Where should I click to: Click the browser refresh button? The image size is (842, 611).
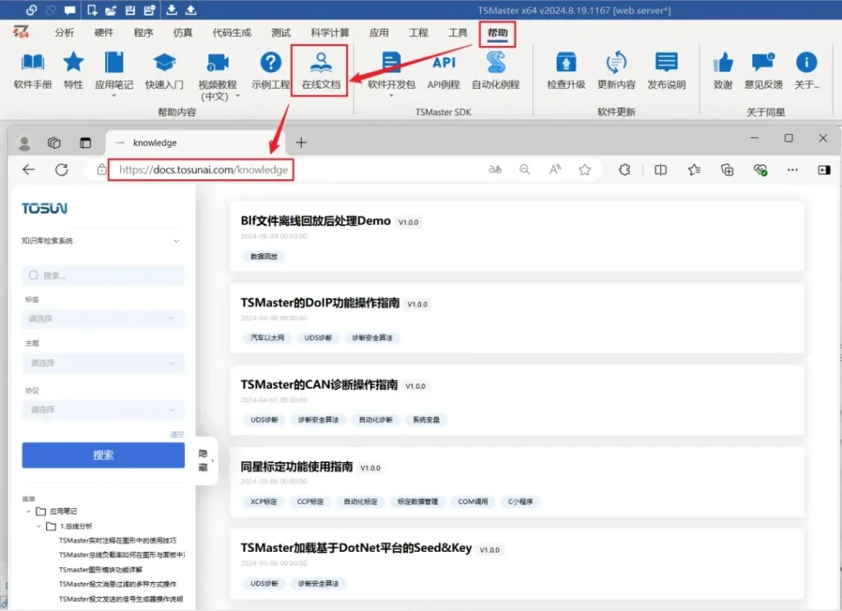pos(62,169)
